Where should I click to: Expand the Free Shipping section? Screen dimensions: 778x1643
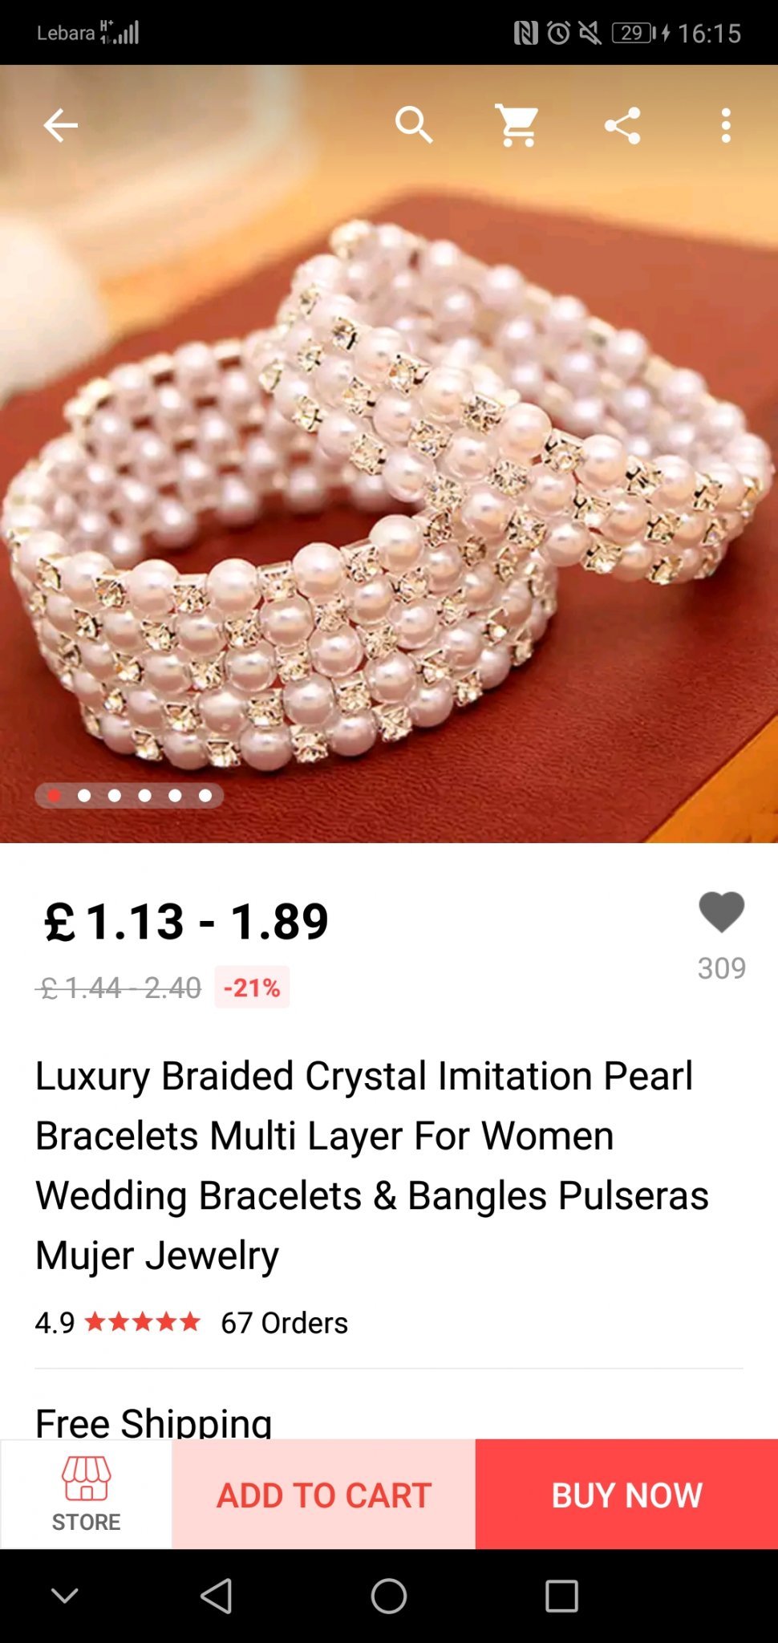click(154, 1422)
